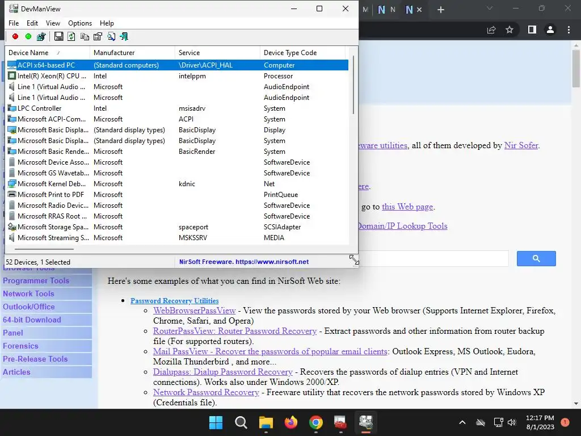Open the WebBrowserPassView link
Viewport: 581px width, 436px height.
(195, 311)
